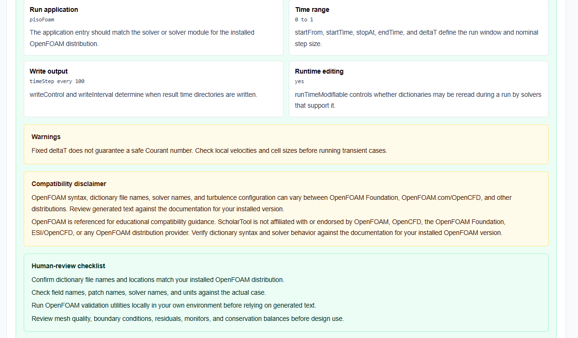Click the 'Run application' card heading

tap(54, 9)
